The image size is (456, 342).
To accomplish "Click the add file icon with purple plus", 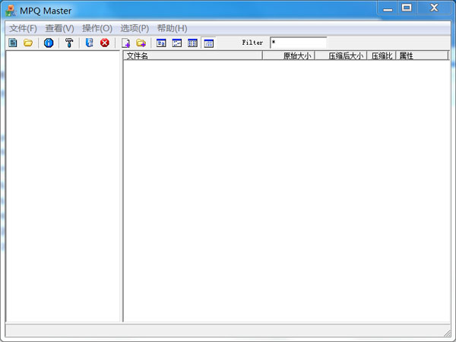I will (125, 43).
